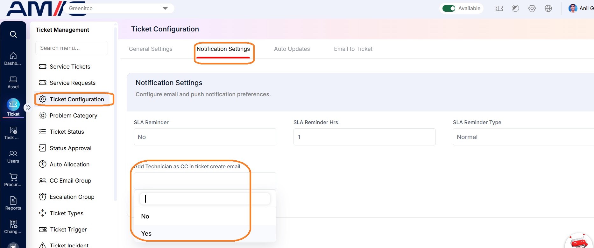The width and height of the screenshot is (594, 248).
Task: Open the SLA Reminder dropdown
Action: click(205, 137)
